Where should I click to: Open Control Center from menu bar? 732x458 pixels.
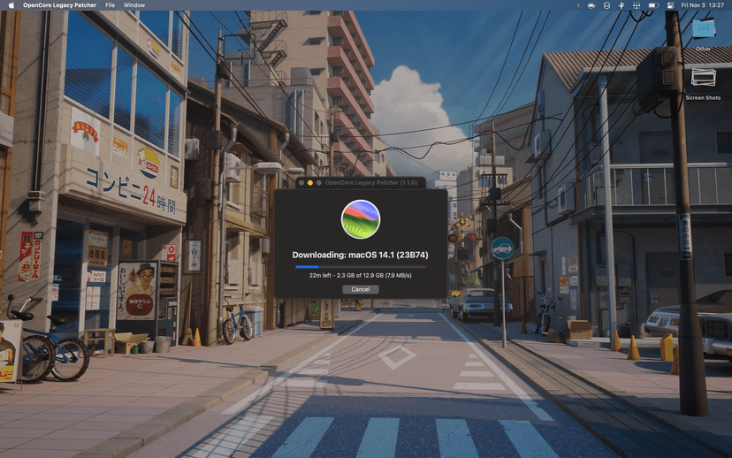[x=671, y=5]
